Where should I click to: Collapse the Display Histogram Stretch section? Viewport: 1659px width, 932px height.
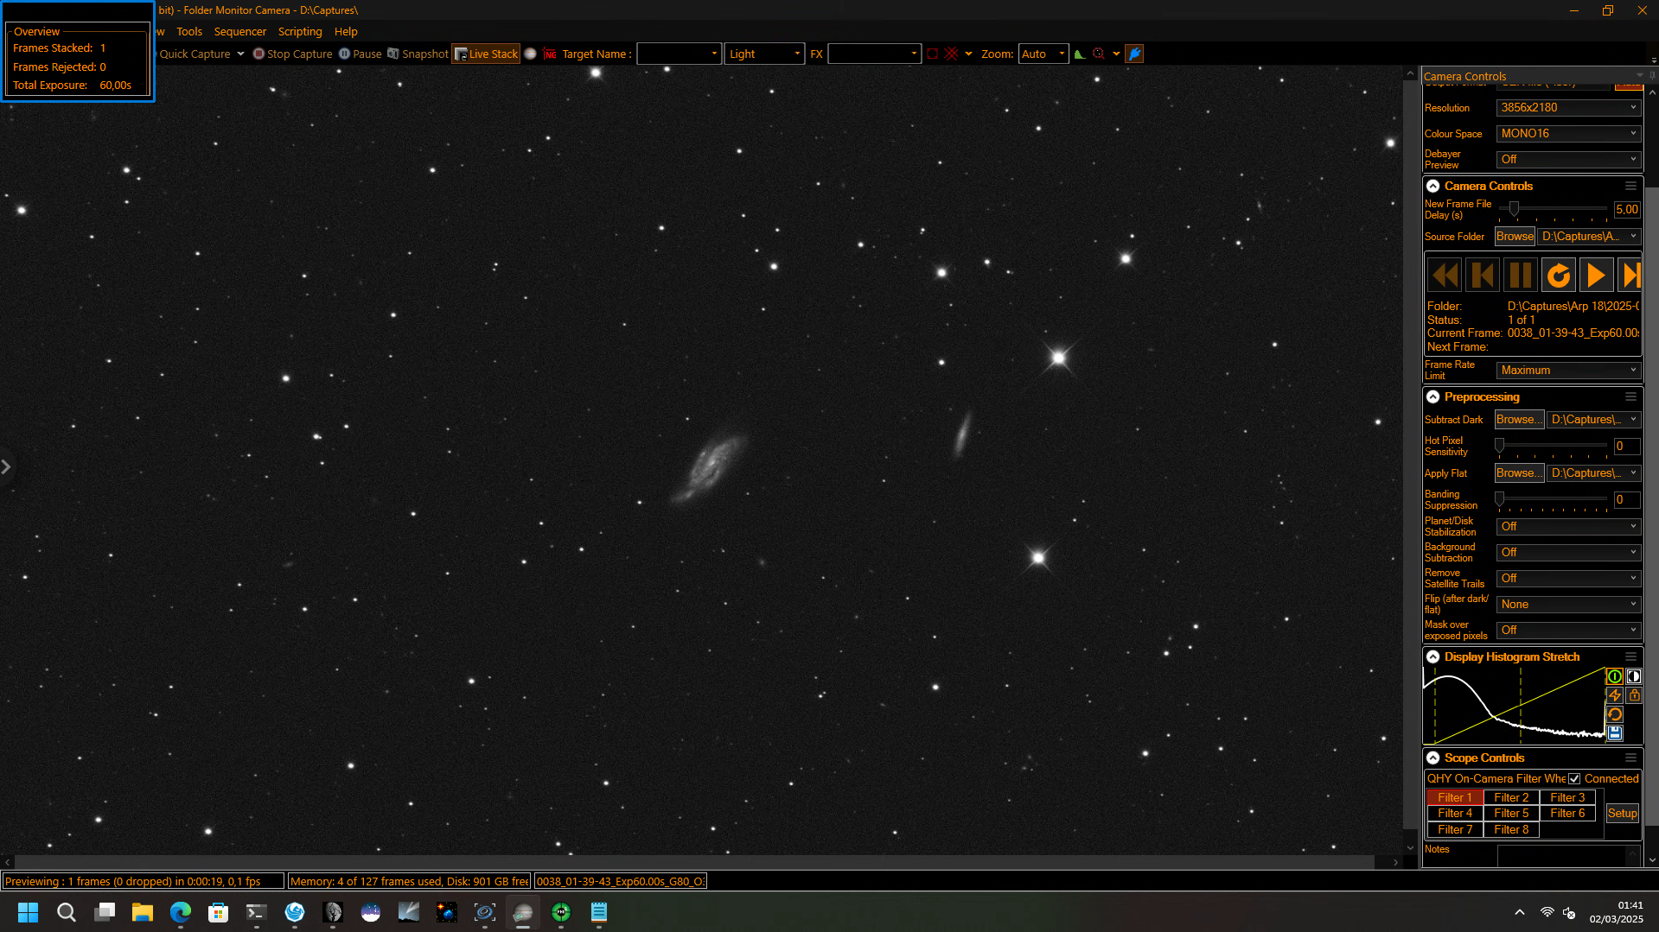click(x=1432, y=656)
